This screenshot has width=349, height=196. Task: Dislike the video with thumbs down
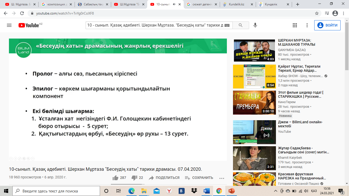[137, 178]
